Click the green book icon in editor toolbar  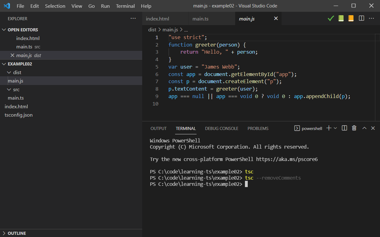tap(341, 19)
